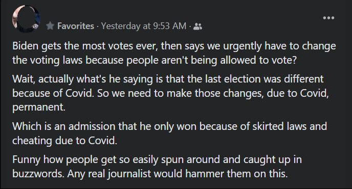Image resolution: width=352 pixels, height=189 pixels.
Task: Click the paragraph starting 'Biden gets the most votes'
Action: (x=174, y=53)
